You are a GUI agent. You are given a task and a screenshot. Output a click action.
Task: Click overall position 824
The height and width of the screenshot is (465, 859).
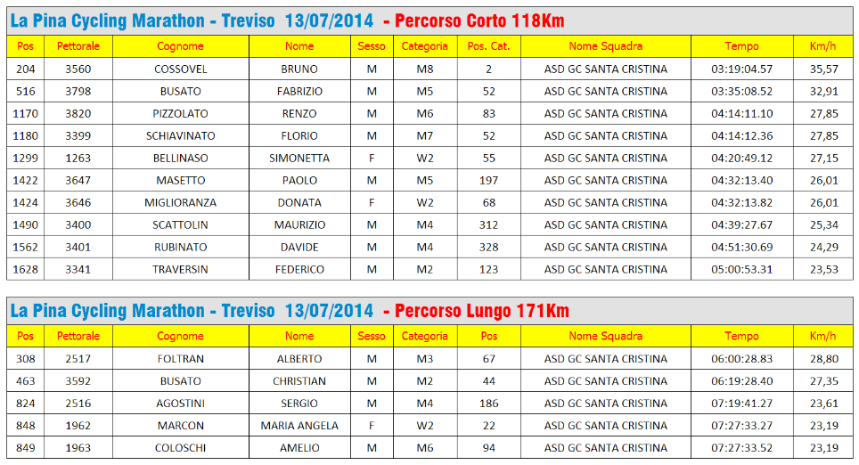coord(25,404)
